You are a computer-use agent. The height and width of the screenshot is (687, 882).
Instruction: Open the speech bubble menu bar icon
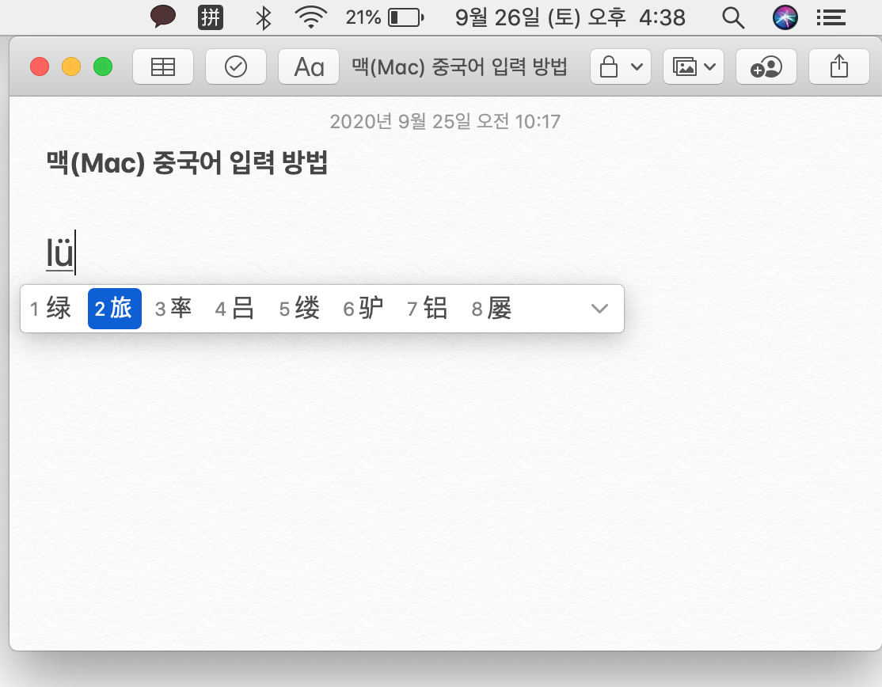pyautogui.click(x=163, y=17)
